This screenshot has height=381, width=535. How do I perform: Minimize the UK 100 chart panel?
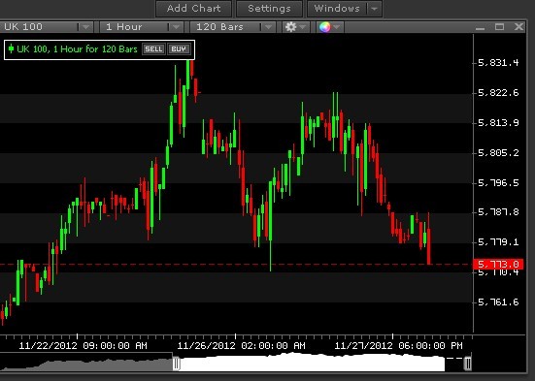tap(480, 27)
